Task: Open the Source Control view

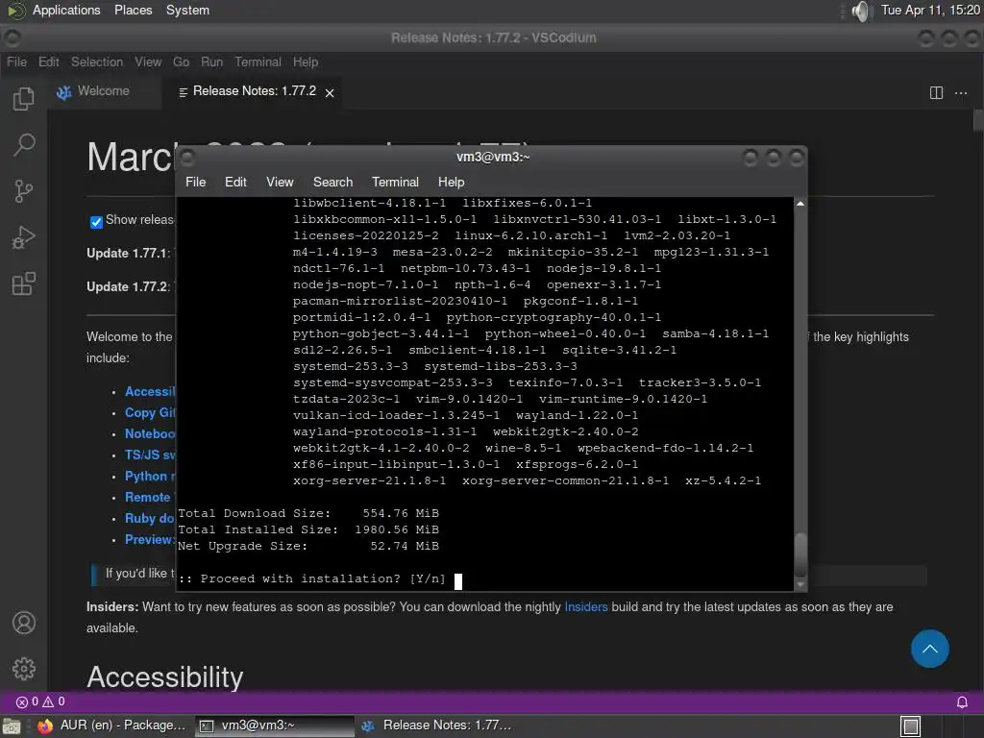Action: (x=24, y=191)
